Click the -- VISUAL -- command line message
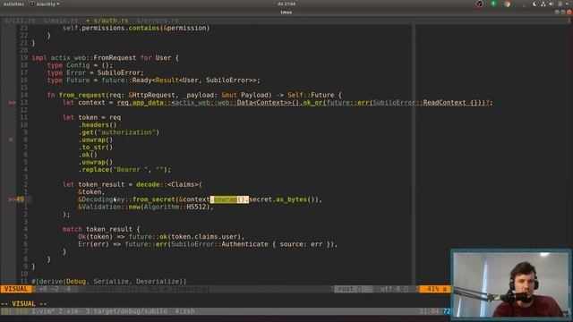 point(24,304)
